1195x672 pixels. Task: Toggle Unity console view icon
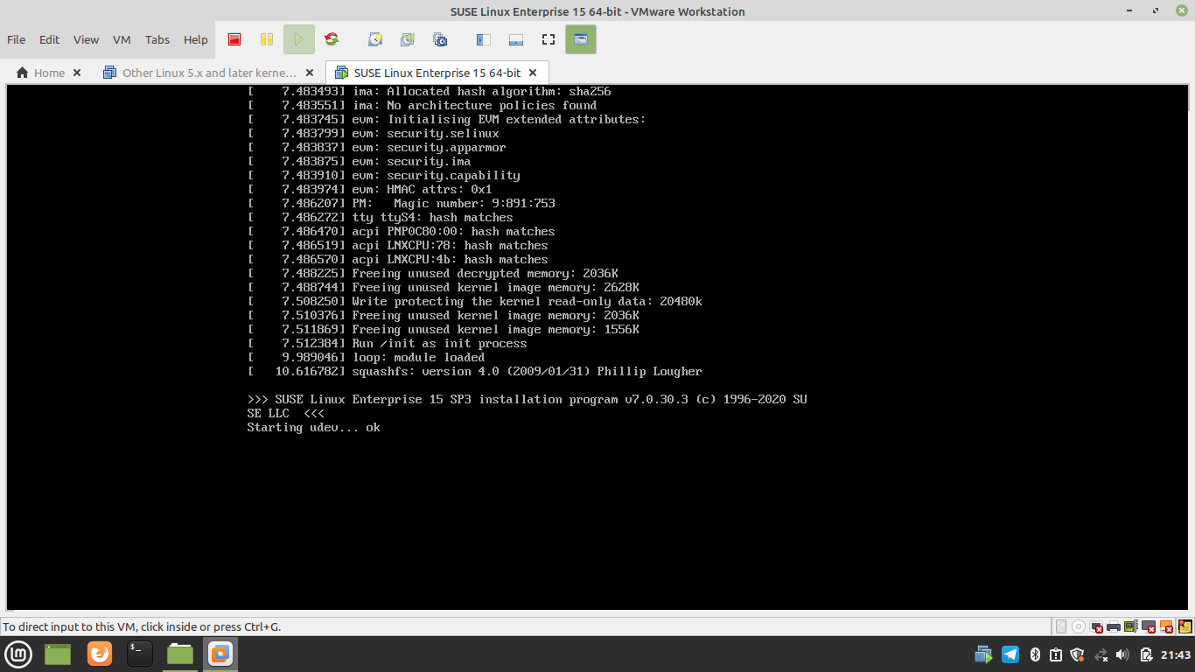click(581, 39)
